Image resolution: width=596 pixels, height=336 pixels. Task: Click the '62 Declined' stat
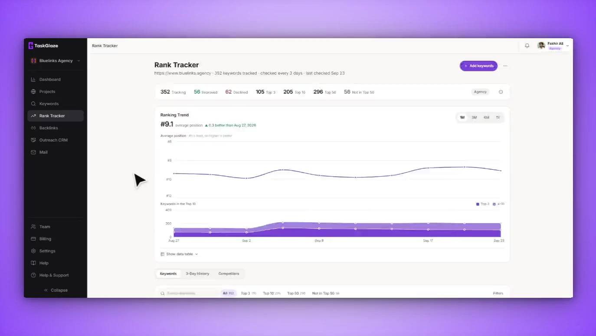point(236,92)
